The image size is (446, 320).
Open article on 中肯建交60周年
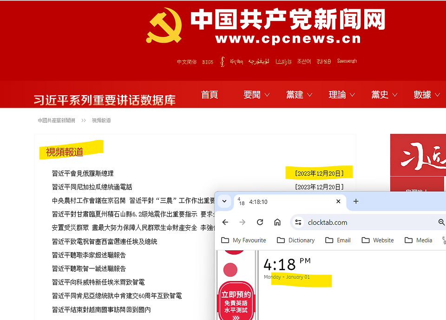click(x=117, y=296)
